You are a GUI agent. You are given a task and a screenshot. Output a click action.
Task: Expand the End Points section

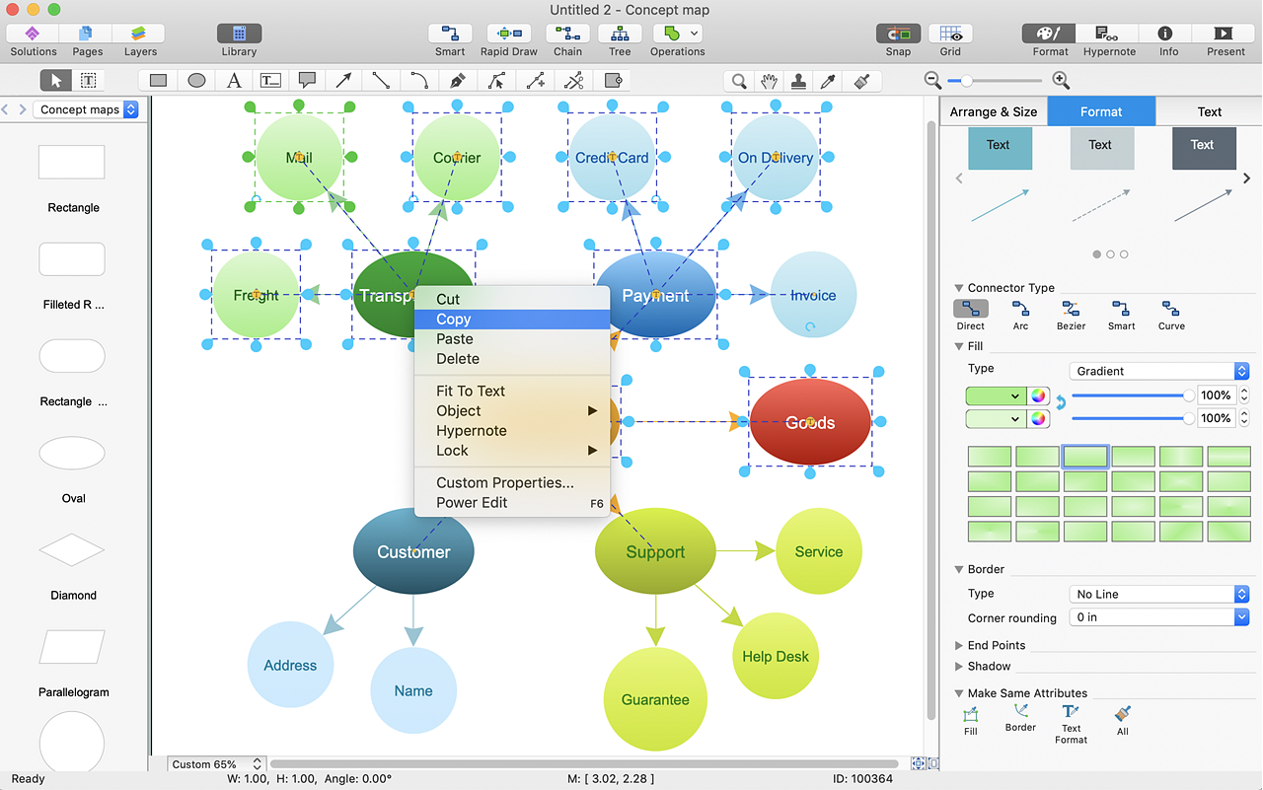996,645
